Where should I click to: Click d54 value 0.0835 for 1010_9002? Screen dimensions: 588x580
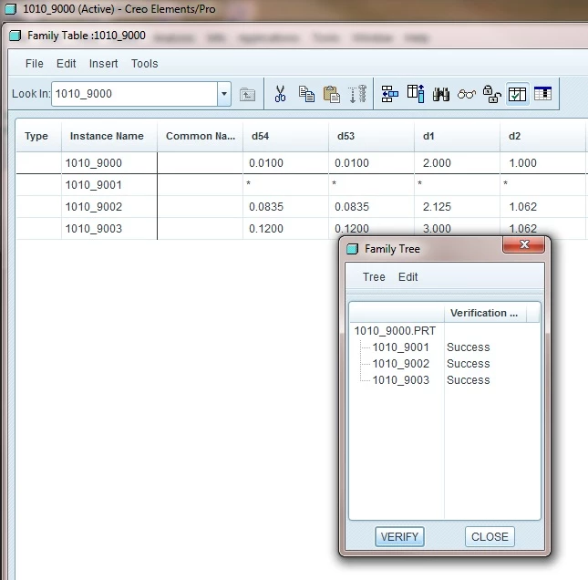285,207
